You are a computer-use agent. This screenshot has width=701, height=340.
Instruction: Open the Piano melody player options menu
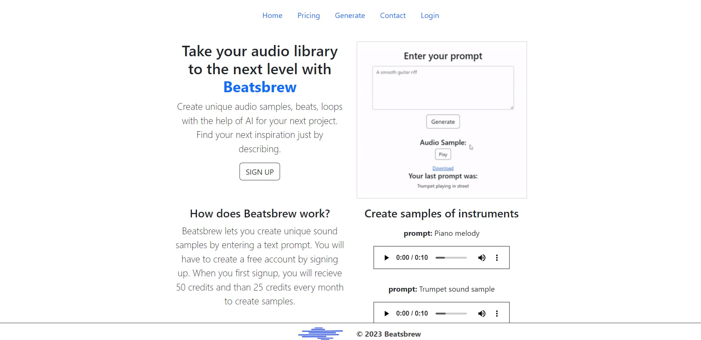pyautogui.click(x=497, y=258)
